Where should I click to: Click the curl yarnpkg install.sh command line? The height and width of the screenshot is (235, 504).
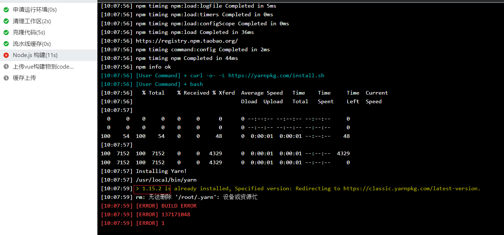pyautogui.click(x=212, y=75)
